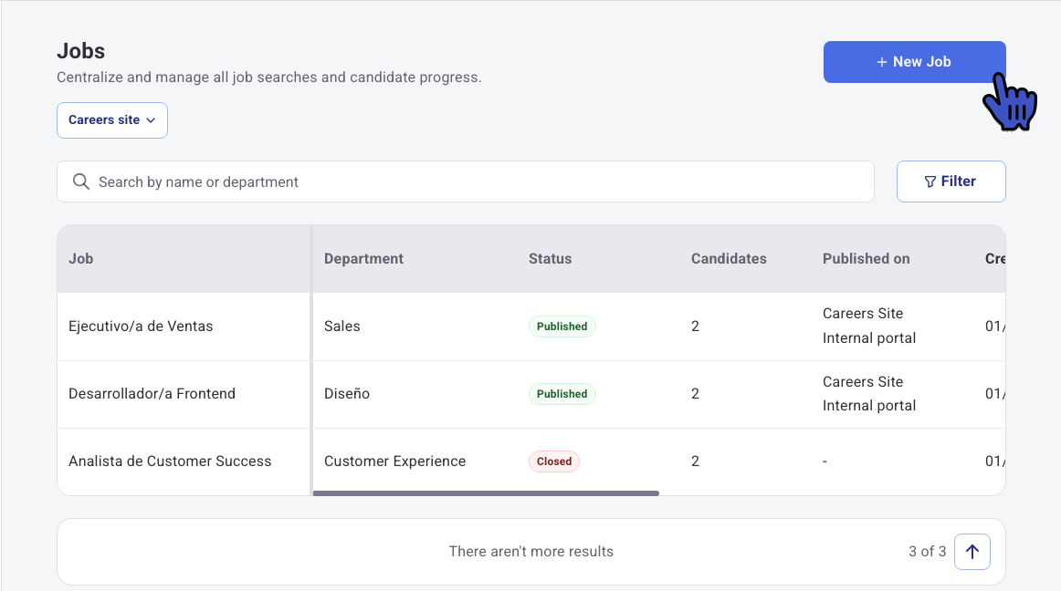The image size is (1061, 591).
Task: Open the Ejecutivo/a de Ventas job
Action: point(141,327)
